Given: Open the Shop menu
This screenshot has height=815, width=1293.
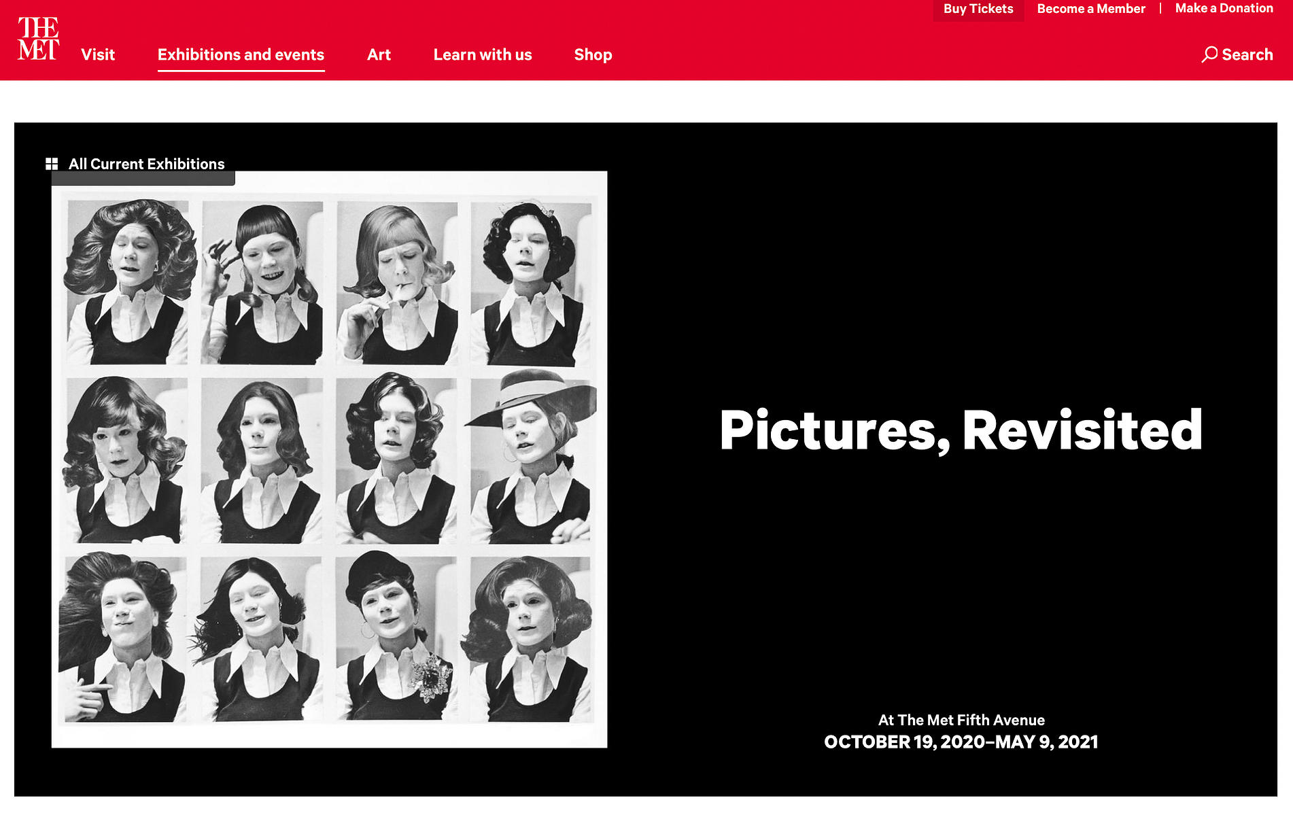Looking at the screenshot, I should click(593, 55).
